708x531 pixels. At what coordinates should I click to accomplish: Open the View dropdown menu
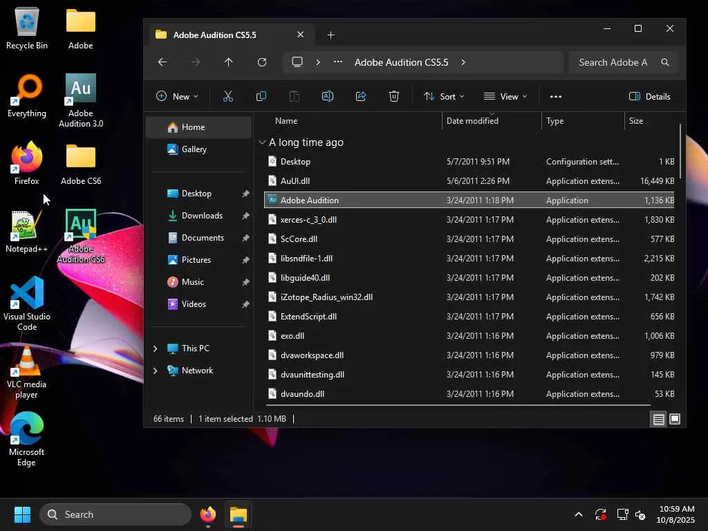[x=505, y=96]
